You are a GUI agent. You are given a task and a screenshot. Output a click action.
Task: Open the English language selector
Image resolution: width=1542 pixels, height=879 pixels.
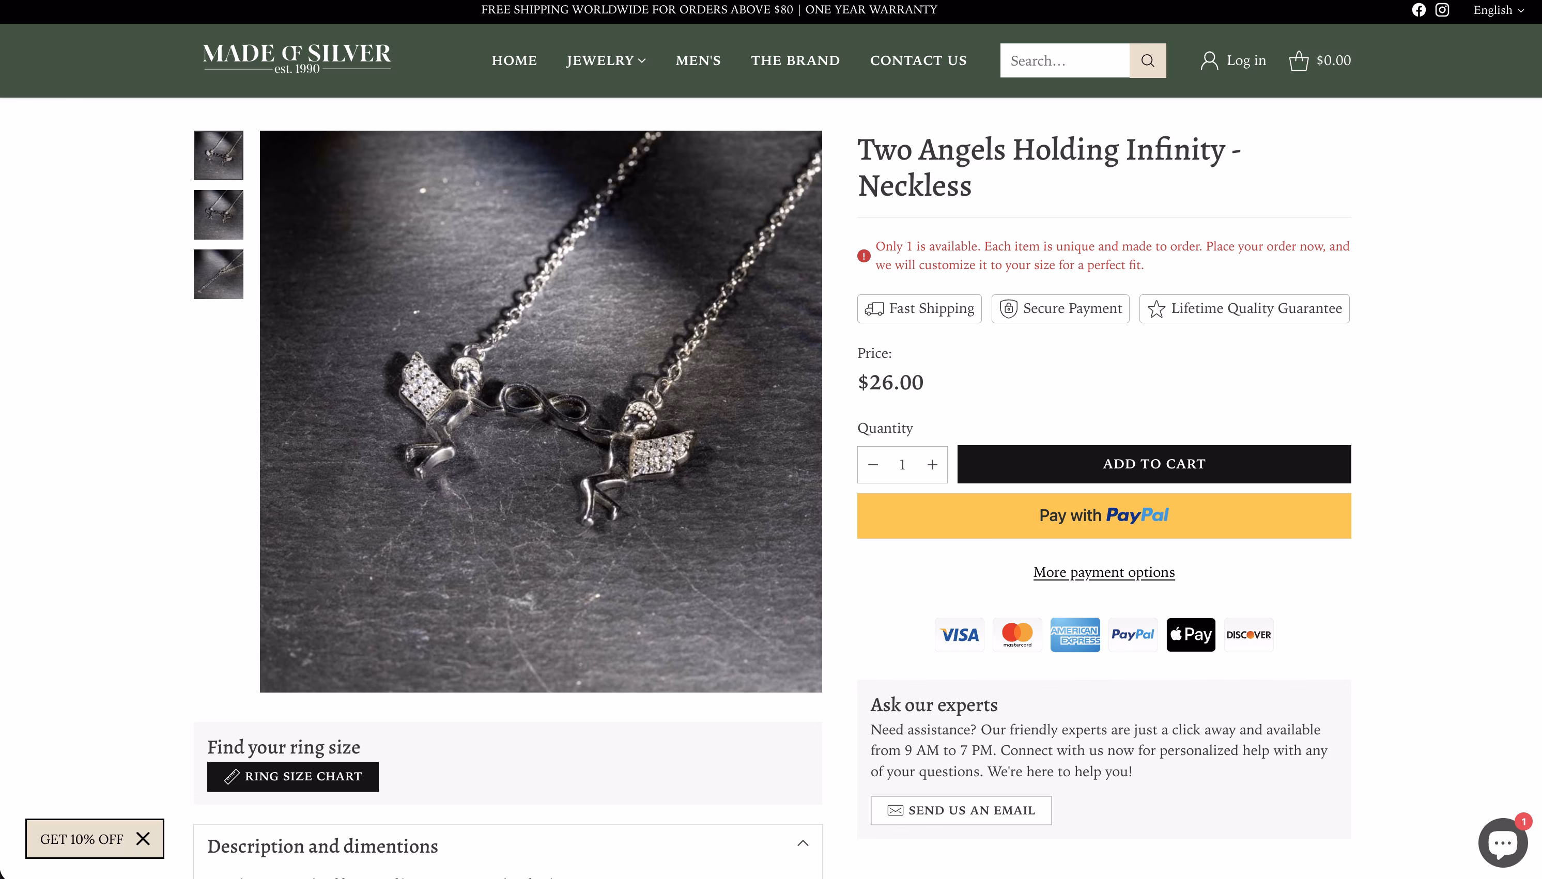1499,10
